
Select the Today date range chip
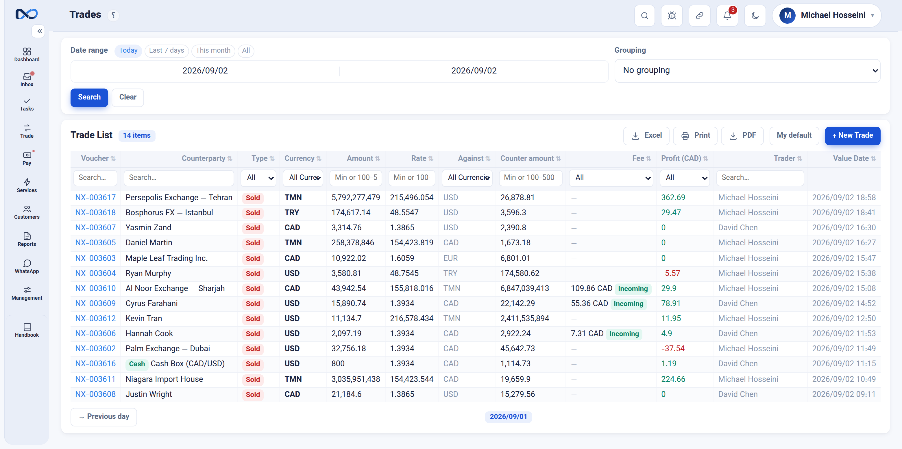click(x=128, y=50)
